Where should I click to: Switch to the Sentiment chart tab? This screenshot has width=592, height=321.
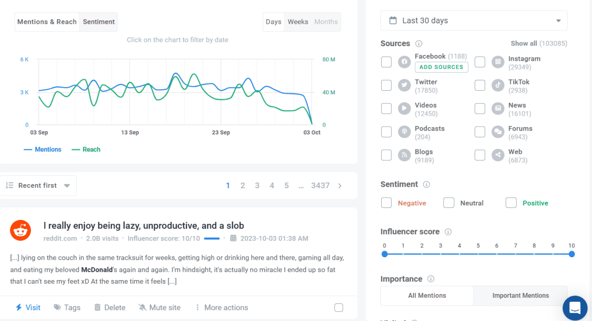click(99, 22)
